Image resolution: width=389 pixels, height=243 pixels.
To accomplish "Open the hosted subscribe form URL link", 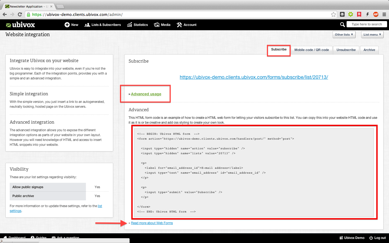I will (x=254, y=77).
